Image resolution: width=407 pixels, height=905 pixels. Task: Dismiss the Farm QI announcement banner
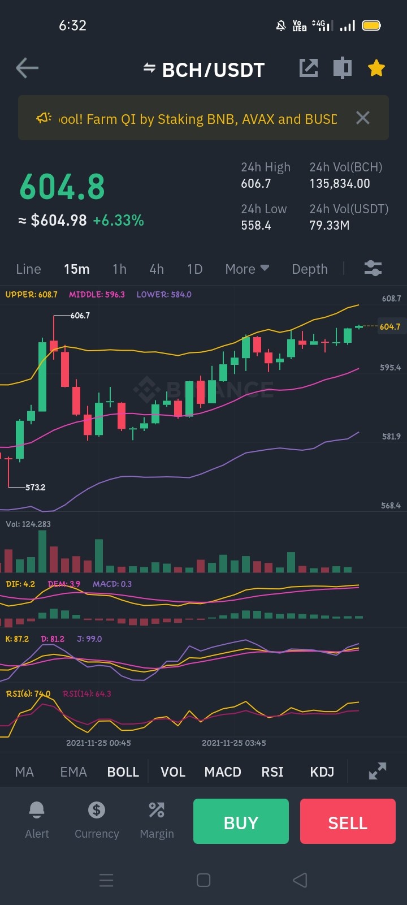pyautogui.click(x=363, y=118)
